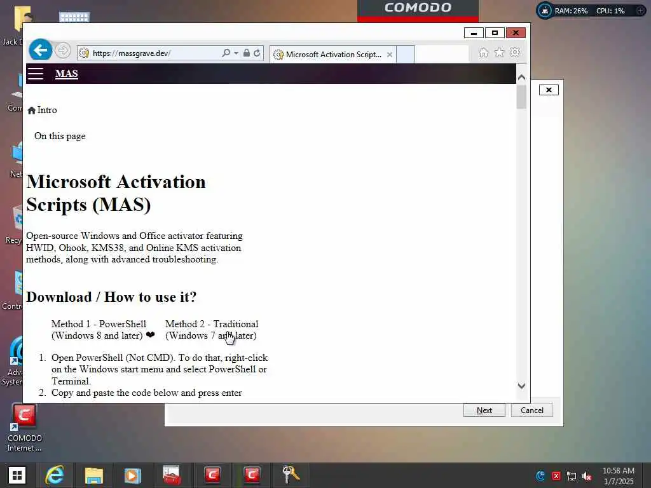Open the Windows Start button
Screen dimensions: 651x488
(x=17, y=475)
